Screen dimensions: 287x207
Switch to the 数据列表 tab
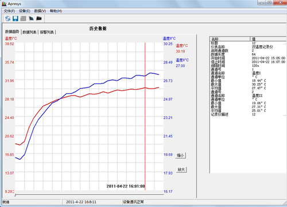(29, 32)
